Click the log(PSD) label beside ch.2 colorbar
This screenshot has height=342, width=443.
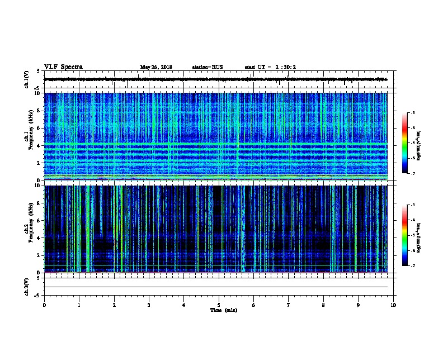coord(418,237)
